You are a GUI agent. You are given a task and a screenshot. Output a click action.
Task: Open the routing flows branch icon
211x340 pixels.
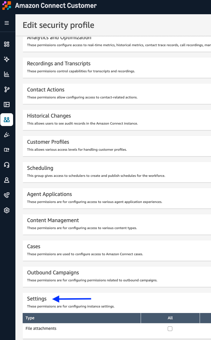(x=7, y=89)
